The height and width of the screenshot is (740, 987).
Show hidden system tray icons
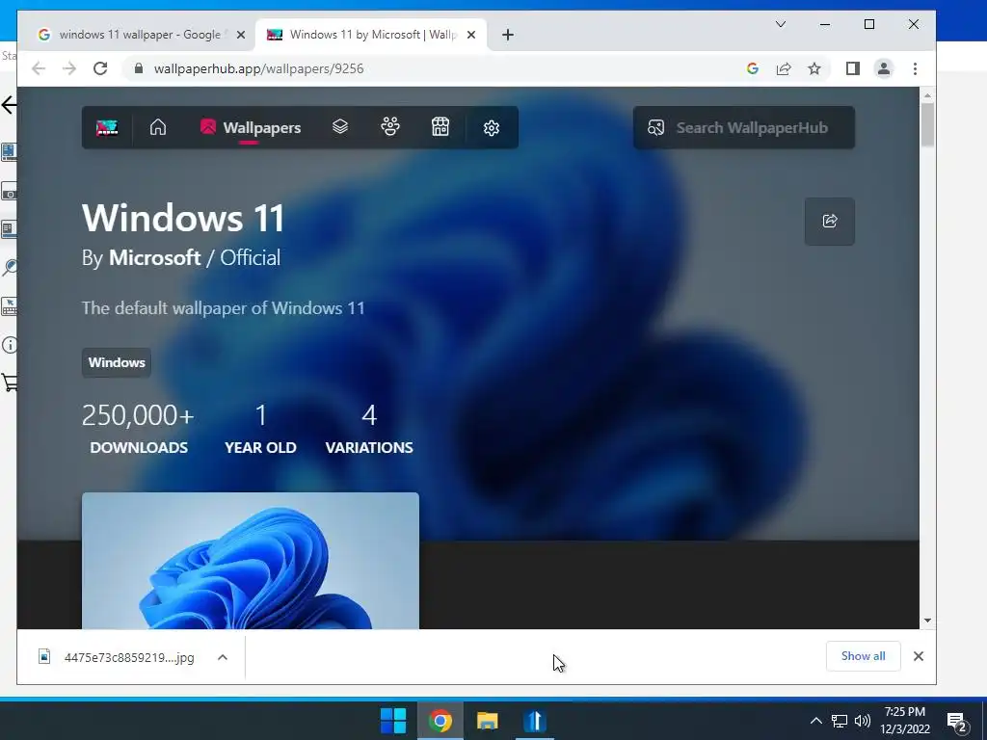pyautogui.click(x=815, y=721)
